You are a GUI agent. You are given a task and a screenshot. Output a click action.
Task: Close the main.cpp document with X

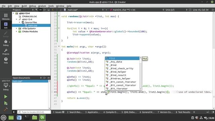106,10
